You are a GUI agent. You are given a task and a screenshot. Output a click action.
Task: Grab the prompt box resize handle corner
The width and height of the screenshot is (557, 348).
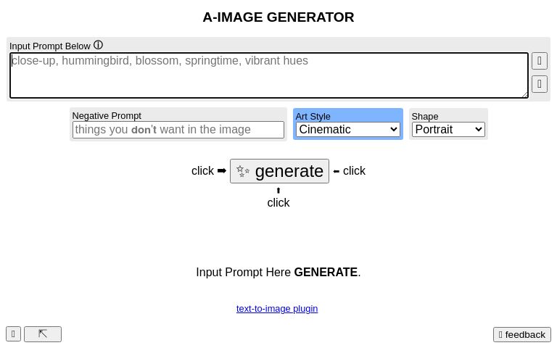[524, 94]
